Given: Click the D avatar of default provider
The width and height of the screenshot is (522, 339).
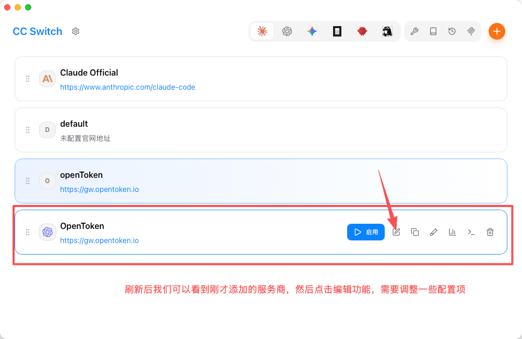Looking at the screenshot, I should 48,130.
